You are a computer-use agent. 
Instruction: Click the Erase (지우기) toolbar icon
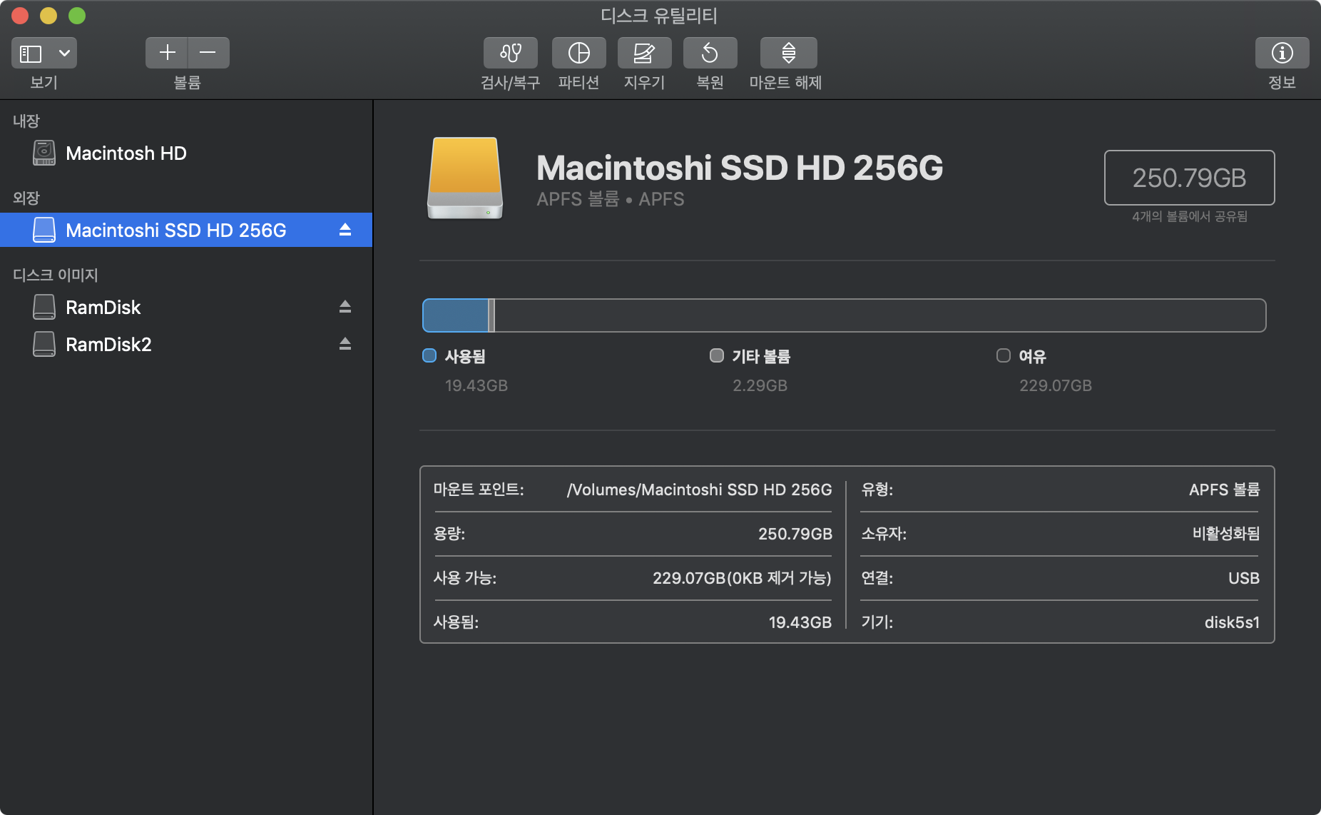(x=644, y=53)
